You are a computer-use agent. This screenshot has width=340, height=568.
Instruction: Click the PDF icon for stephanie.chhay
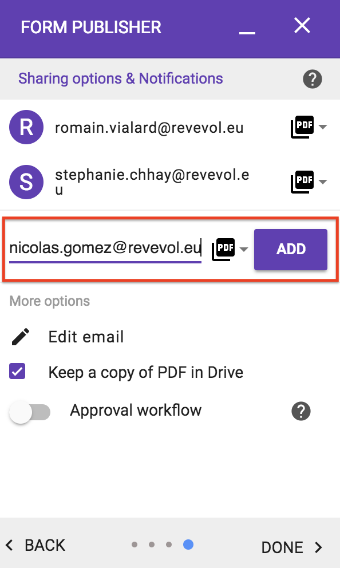[x=302, y=182]
